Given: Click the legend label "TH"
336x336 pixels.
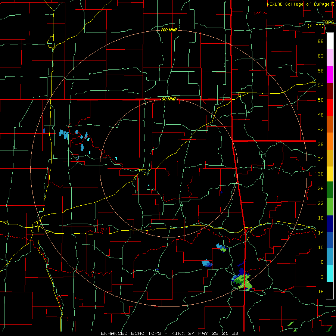Looking at the screenshot, I should pos(321,292).
